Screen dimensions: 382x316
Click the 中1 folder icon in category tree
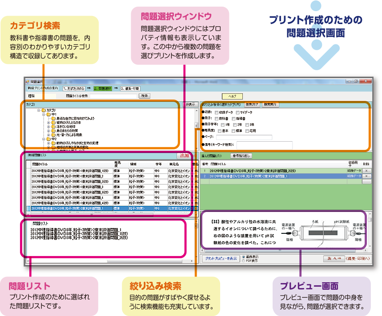pyautogui.click(x=48, y=114)
